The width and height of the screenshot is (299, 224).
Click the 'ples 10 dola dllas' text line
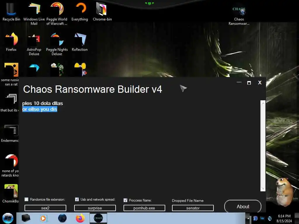pyautogui.click(x=43, y=103)
